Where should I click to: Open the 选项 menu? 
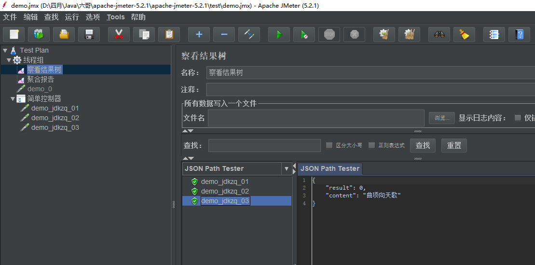93,17
